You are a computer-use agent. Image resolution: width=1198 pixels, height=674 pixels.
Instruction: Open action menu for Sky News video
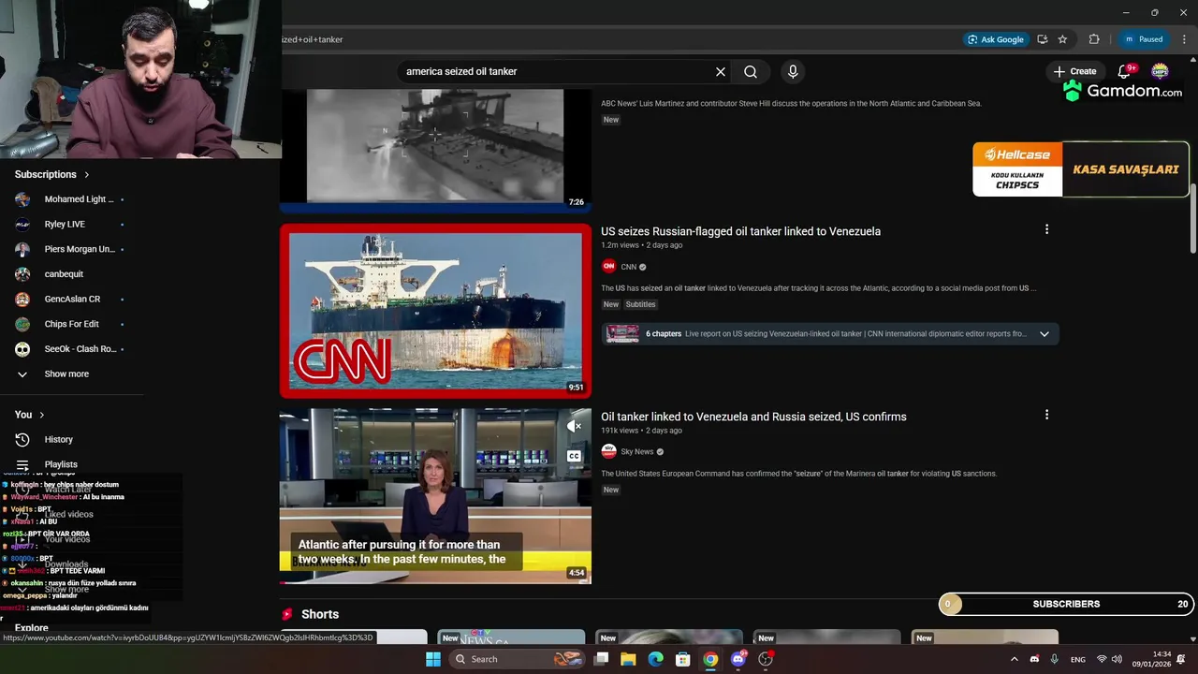pyautogui.click(x=1046, y=415)
